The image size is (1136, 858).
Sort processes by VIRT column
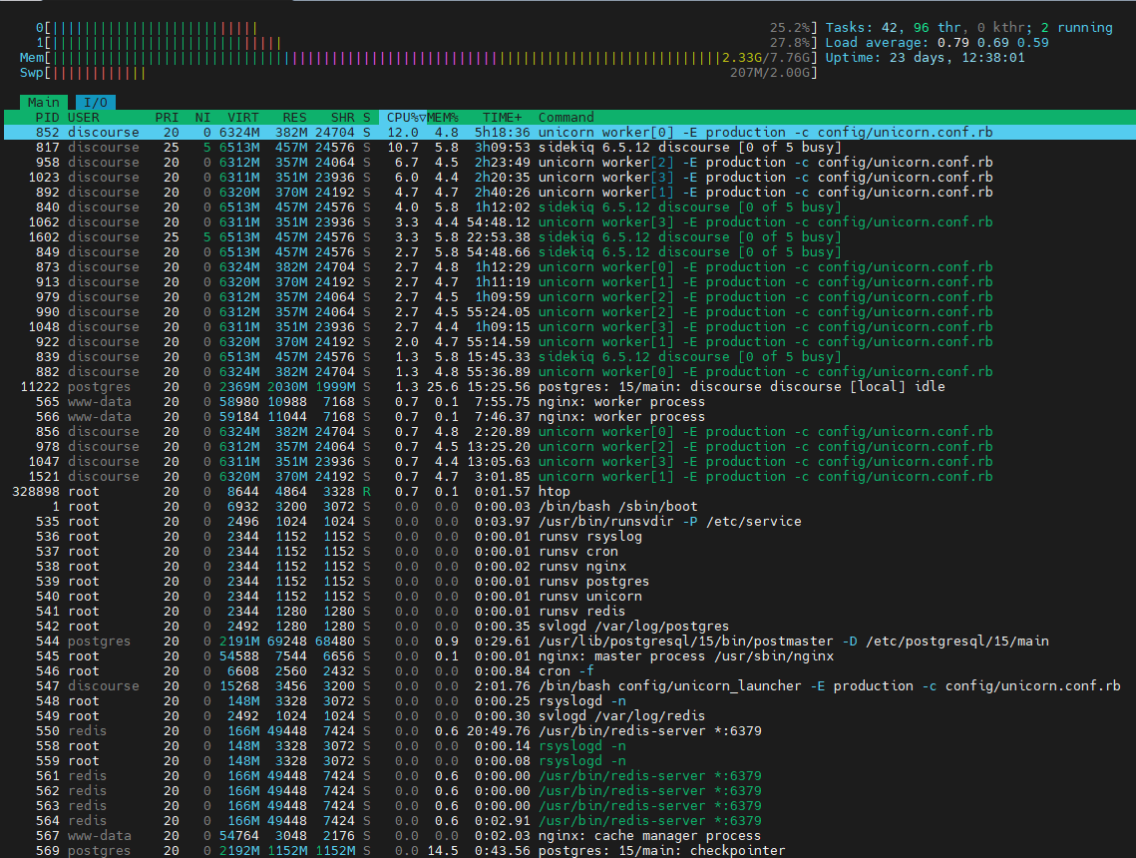(242, 118)
